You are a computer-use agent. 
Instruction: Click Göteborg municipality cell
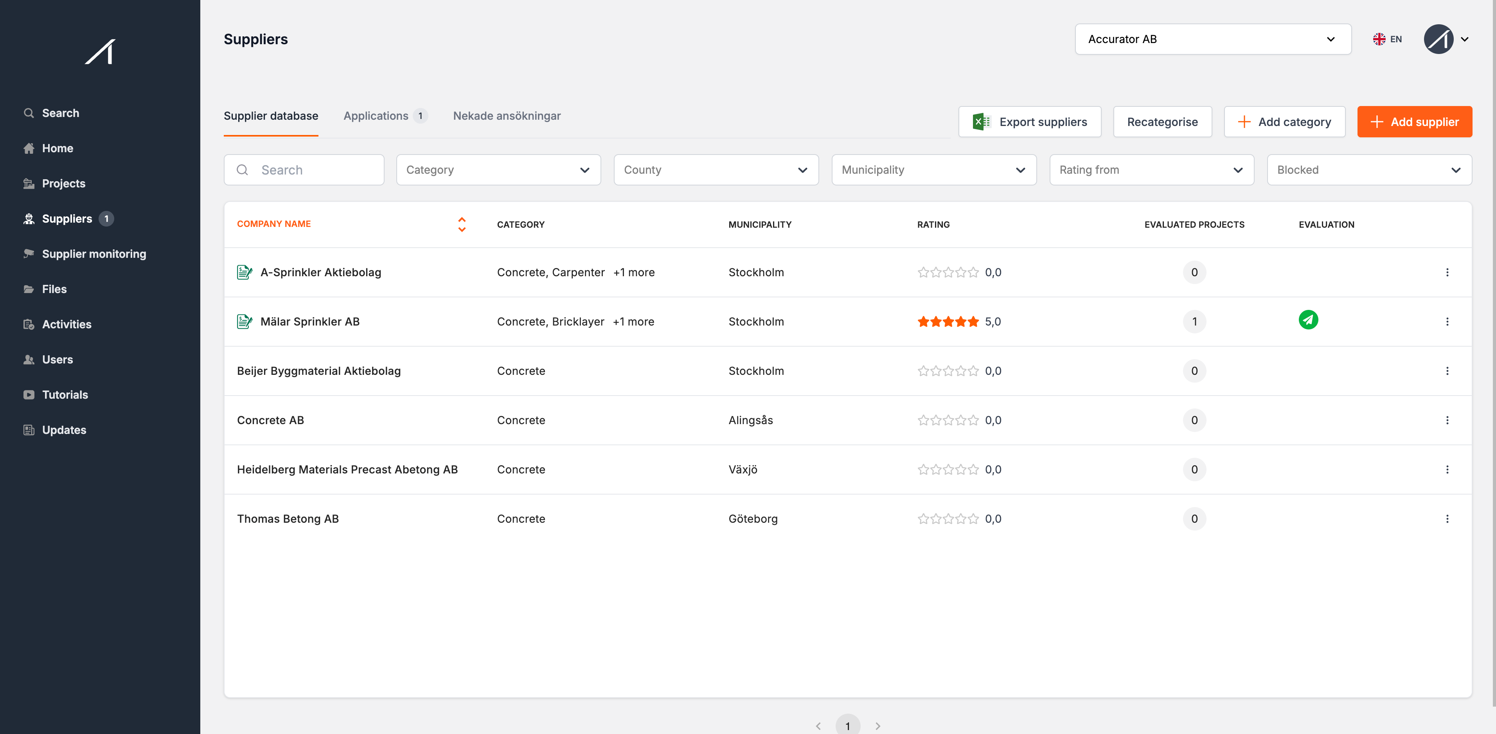click(753, 519)
